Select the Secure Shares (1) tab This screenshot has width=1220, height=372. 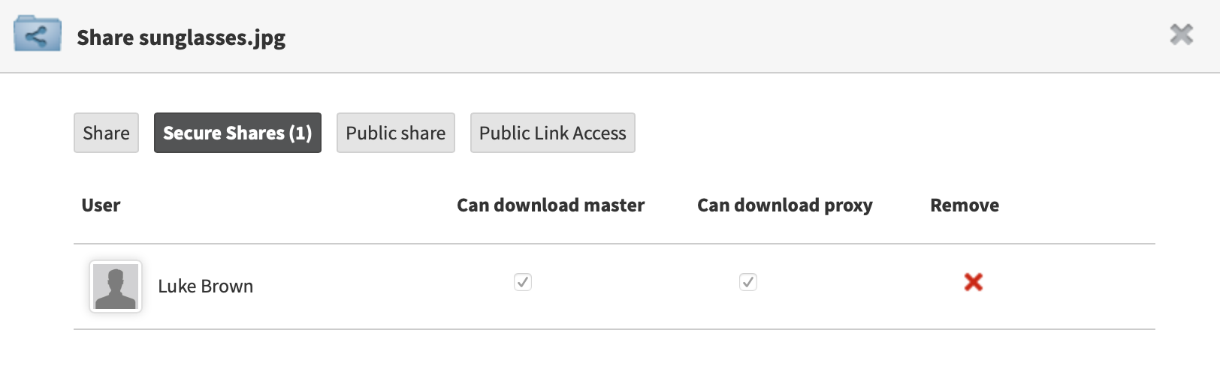click(x=237, y=133)
